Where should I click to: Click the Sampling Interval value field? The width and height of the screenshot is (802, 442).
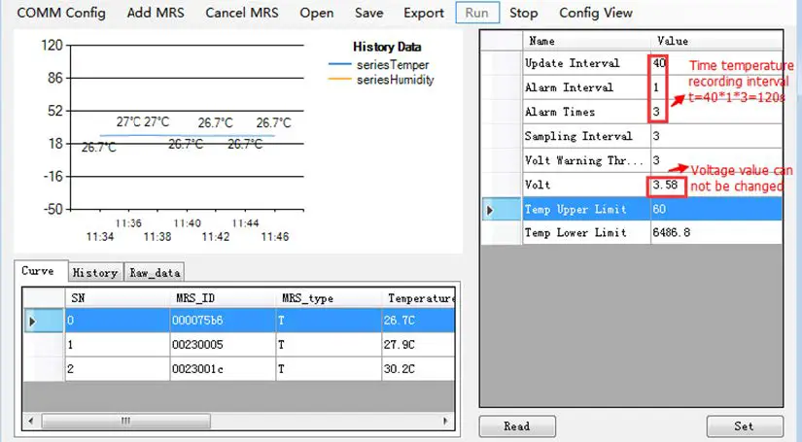tap(716, 136)
